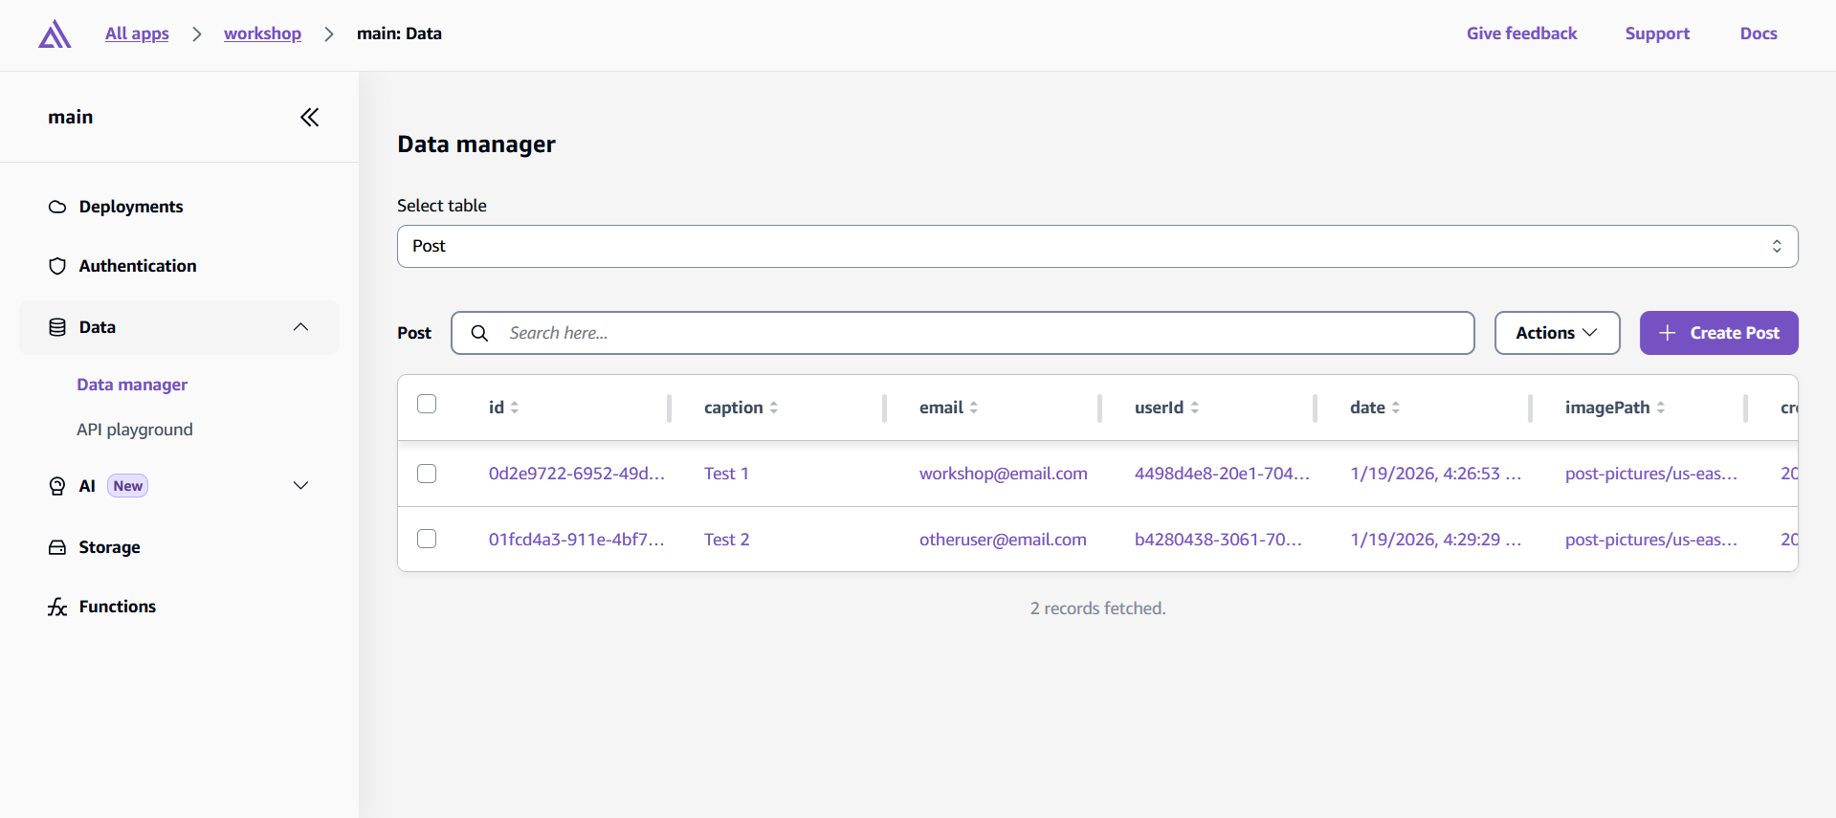
Task: Click the Authentication shield icon
Action: (x=57, y=266)
